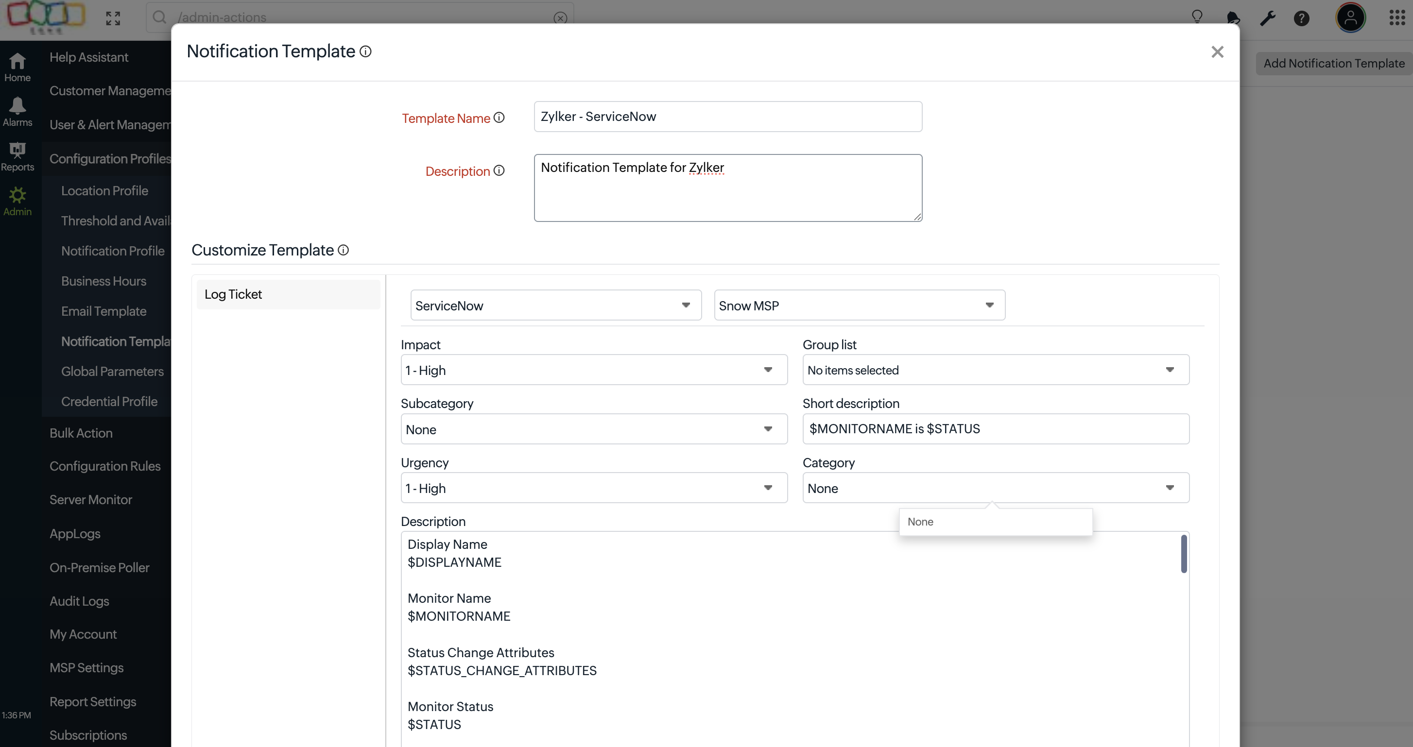Open the announcements megaphone icon
This screenshot has width=1413, height=747.
1233,18
